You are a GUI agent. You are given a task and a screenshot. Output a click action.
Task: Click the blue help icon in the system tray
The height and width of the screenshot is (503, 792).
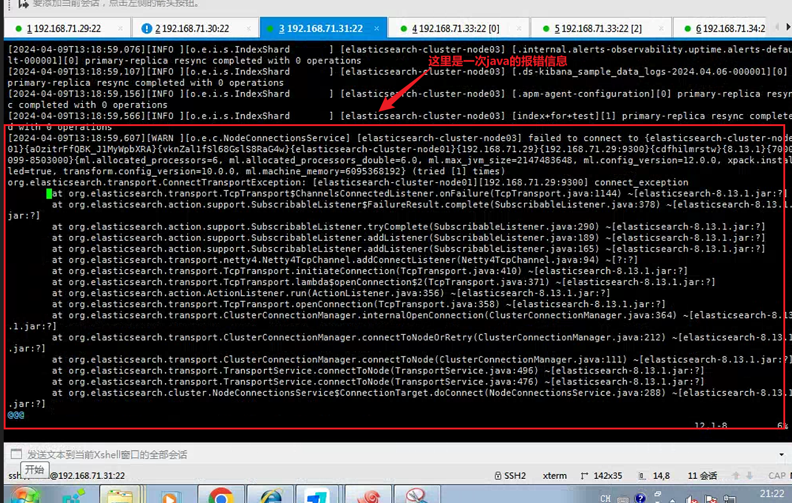point(641,498)
